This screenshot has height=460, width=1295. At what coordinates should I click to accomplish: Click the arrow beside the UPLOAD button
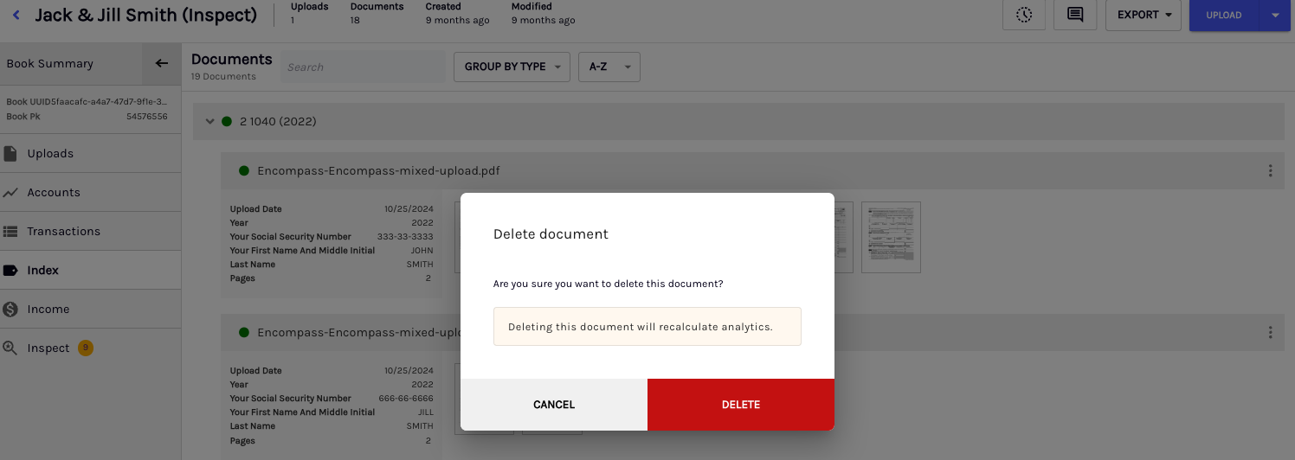point(1274,15)
